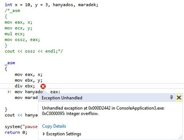The image size is (184, 140).
Task: Click the 'Exception Unhandled' title text
Action: 62,98
